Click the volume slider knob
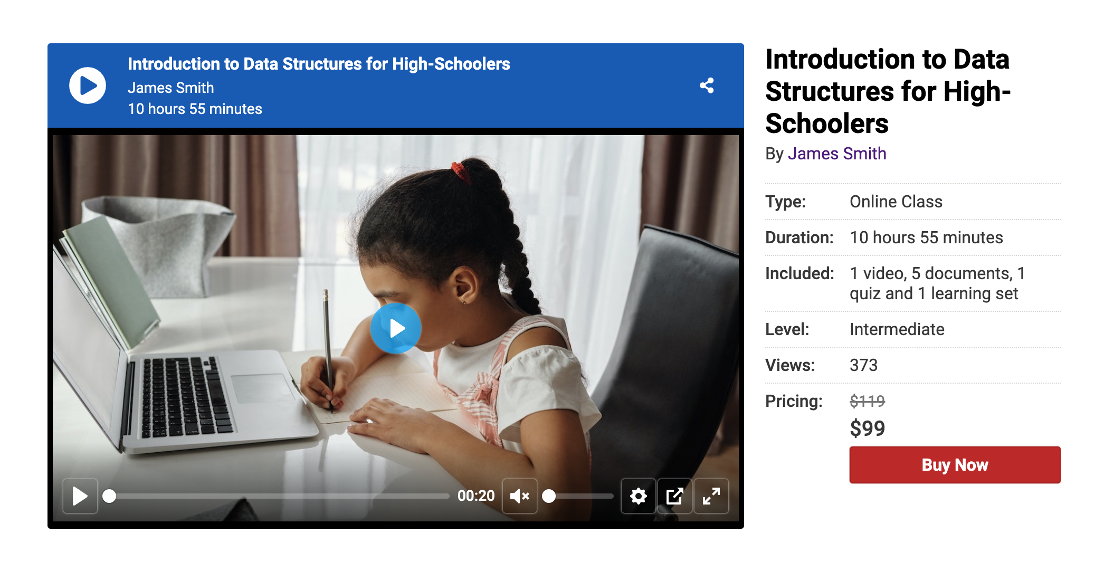Screen dimensions: 1104x571 549,496
